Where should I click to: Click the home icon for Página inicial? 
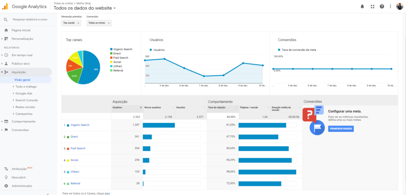(x=6, y=30)
